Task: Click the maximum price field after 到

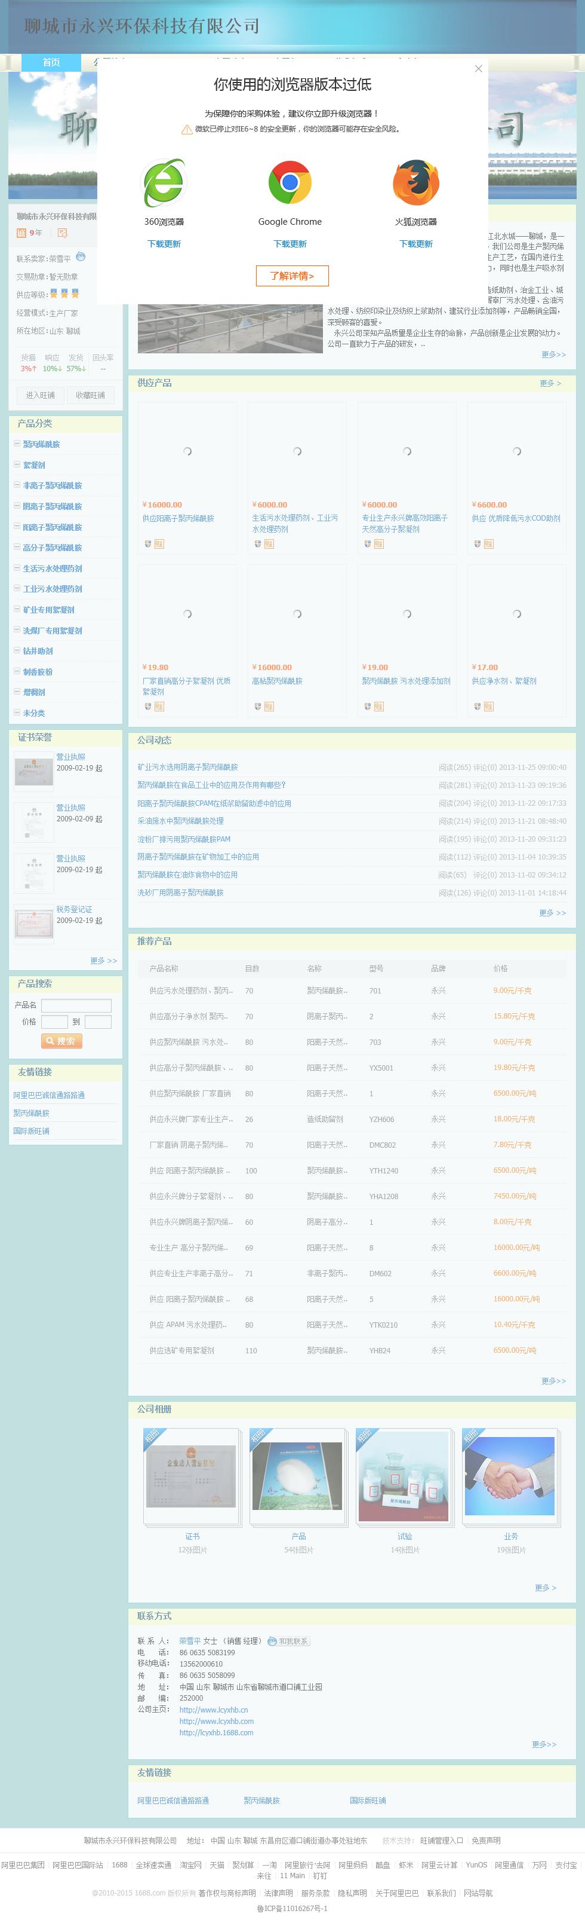Action: (98, 1022)
